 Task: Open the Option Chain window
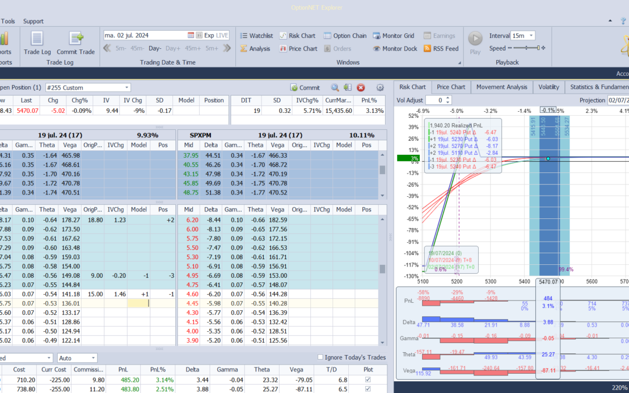(x=345, y=36)
